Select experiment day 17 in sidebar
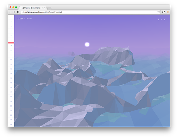This screenshot has height=138, width=178. 11,92
